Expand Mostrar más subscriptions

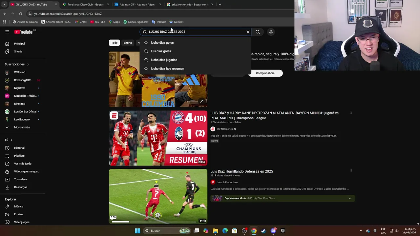22,127
